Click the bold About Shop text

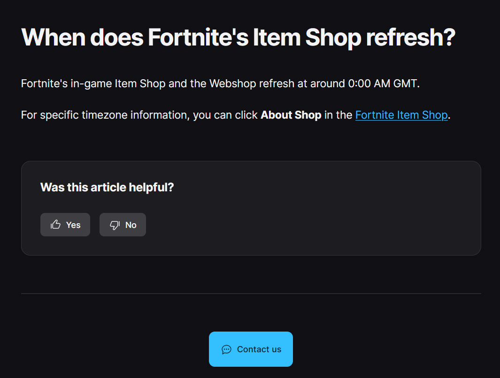pyautogui.click(x=291, y=115)
